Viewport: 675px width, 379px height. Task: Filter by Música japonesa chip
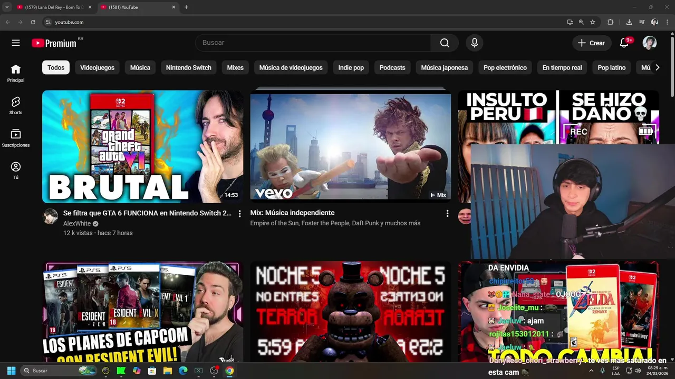[445, 67]
